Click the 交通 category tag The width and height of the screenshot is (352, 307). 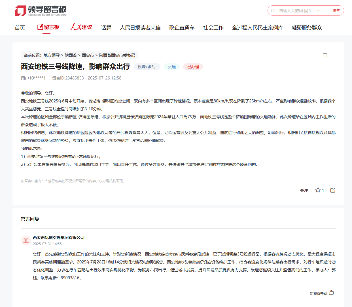172,67
